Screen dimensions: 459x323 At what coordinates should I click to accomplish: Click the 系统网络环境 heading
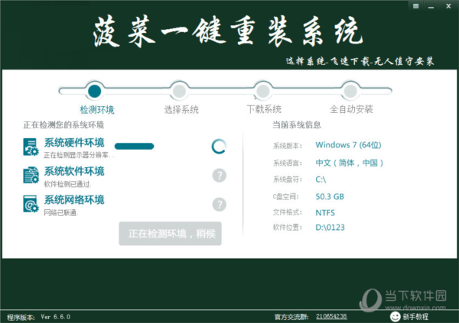point(74,200)
